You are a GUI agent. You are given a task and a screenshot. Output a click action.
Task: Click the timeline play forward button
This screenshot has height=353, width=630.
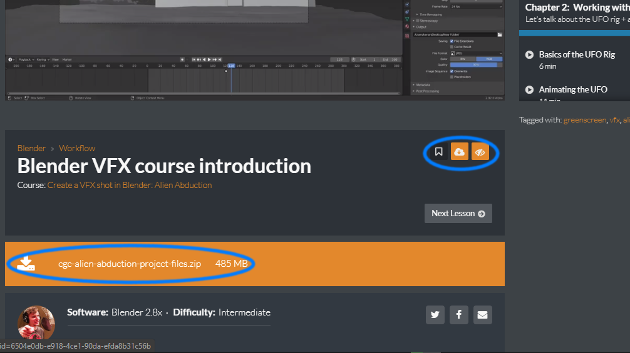coord(209,59)
